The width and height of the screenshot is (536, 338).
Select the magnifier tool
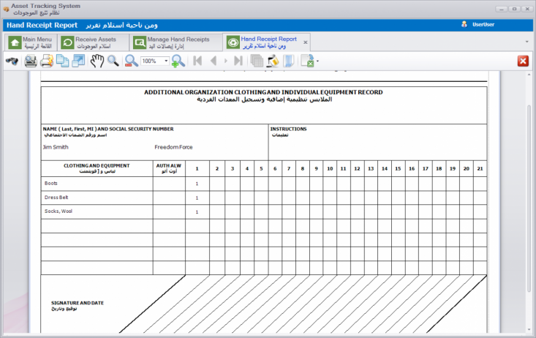pos(113,61)
